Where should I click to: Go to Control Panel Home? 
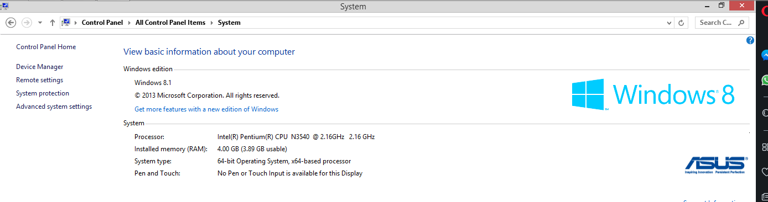point(46,47)
